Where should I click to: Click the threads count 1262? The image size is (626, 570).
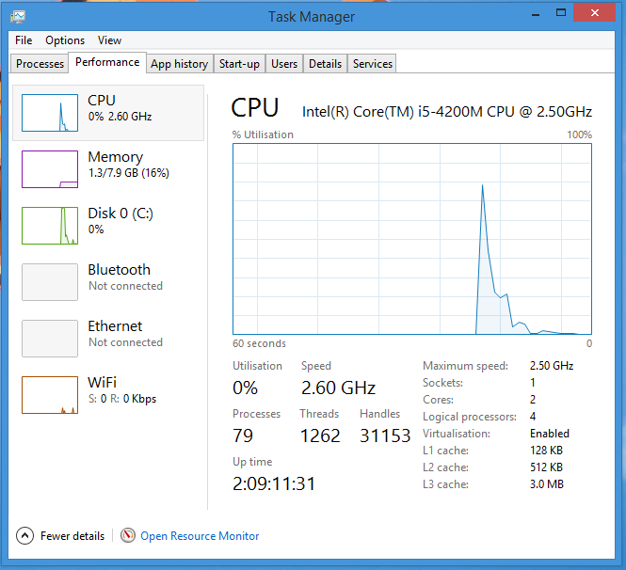(320, 435)
